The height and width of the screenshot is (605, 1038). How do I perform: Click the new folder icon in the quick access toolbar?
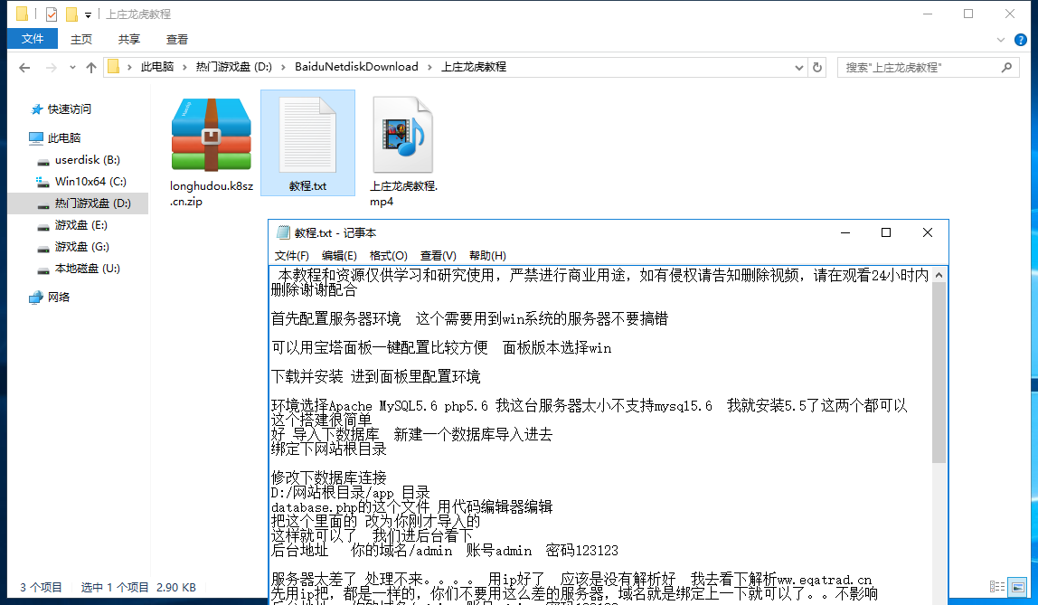tap(71, 14)
